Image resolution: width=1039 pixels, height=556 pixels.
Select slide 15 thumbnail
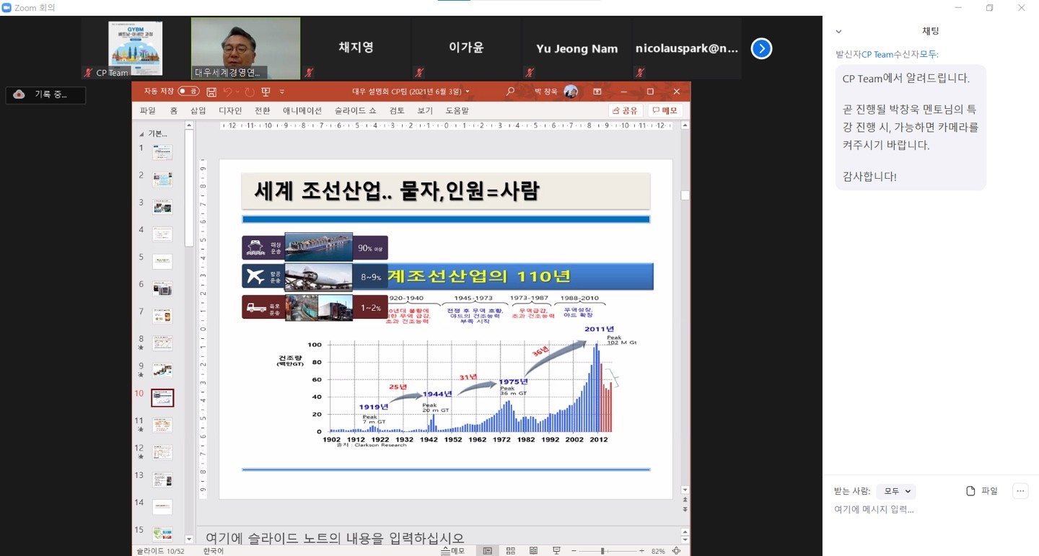pos(162,534)
